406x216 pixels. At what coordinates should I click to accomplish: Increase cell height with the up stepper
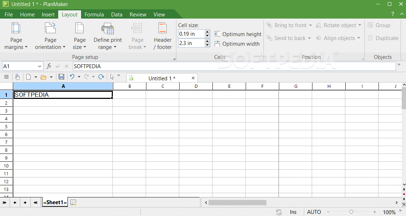pos(207,32)
